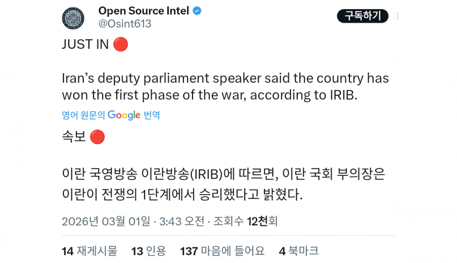The height and width of the screenshot is (263, 457).
Task: Click the English tweet text about Iran
Action: (225, 87)
